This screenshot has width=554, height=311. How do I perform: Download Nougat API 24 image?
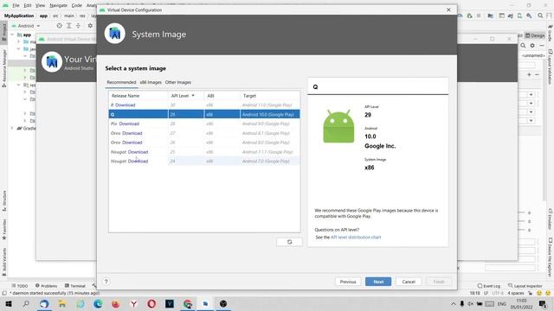[138, 162]
